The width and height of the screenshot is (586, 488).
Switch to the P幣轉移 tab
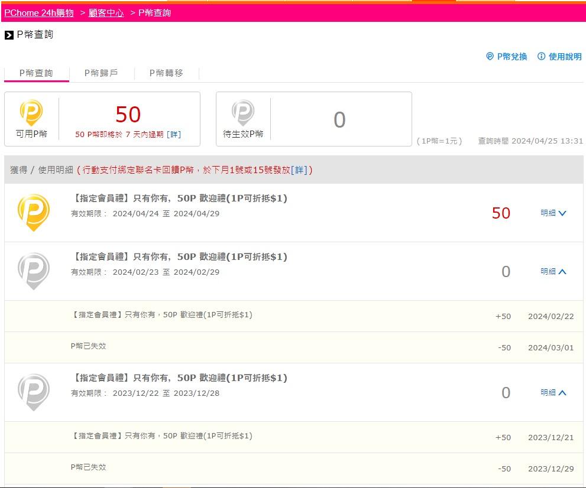166,73
